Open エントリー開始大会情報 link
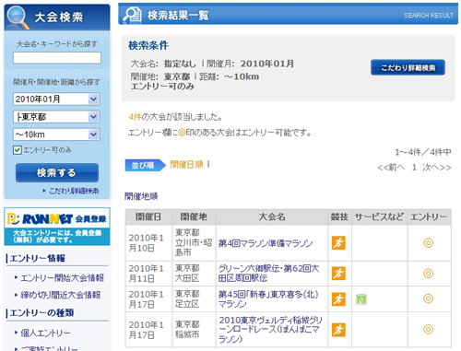Image resolution: width=461 pixels, height=351 pixels. (62, 278)
